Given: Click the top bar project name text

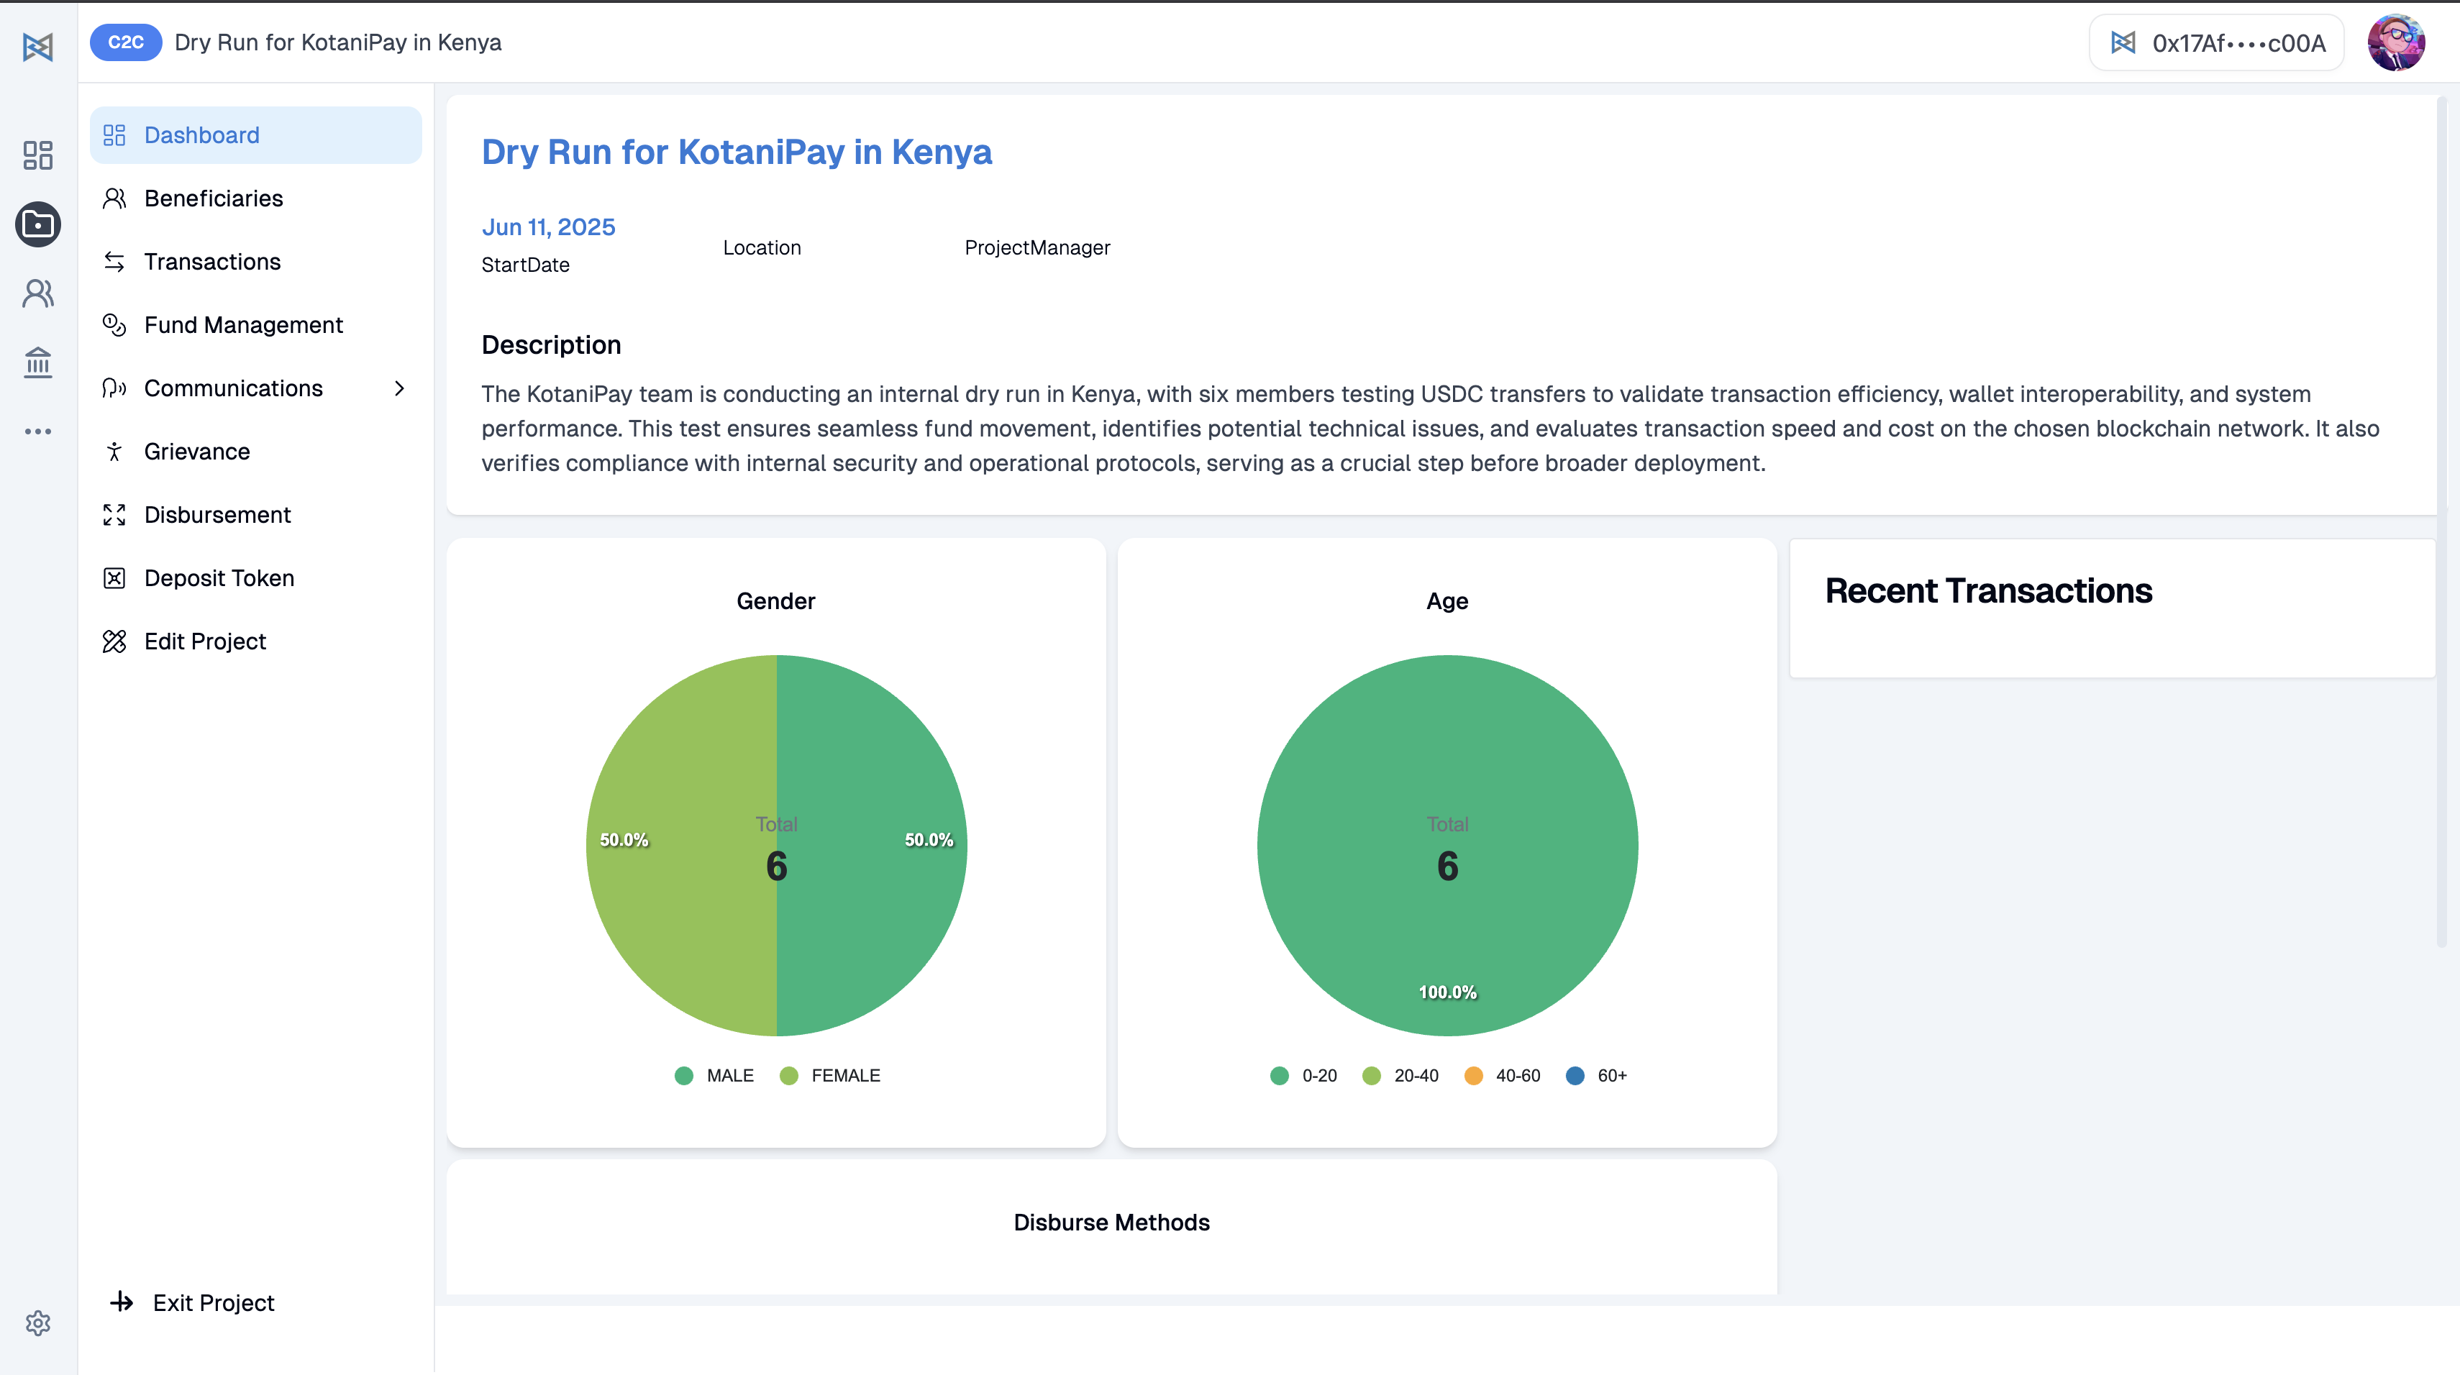Looking at the screenshot, I should 338,42.
